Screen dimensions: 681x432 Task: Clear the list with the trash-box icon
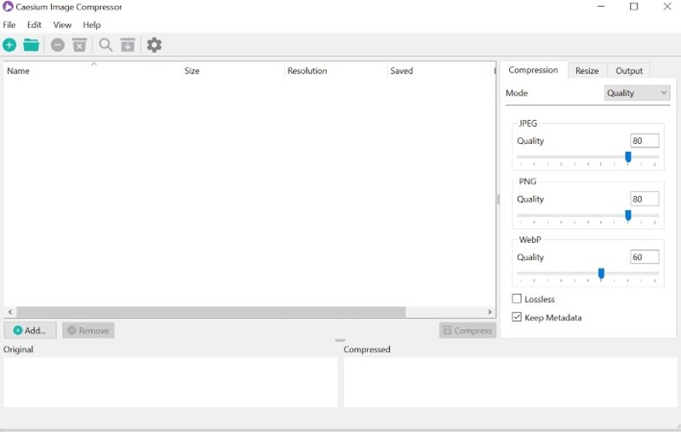point(79,45)
